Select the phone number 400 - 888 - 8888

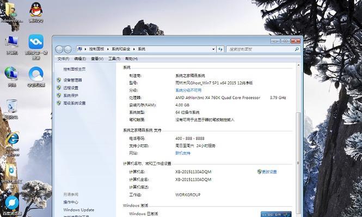(x=190, y=138)
